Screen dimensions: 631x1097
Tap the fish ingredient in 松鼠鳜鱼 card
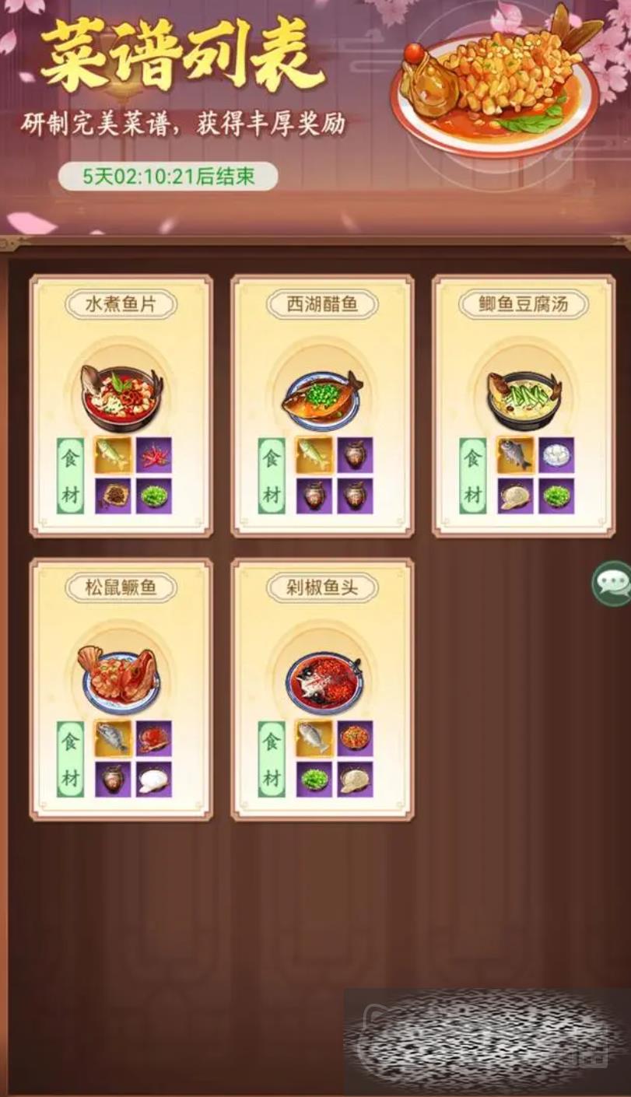tap(114, 738)
